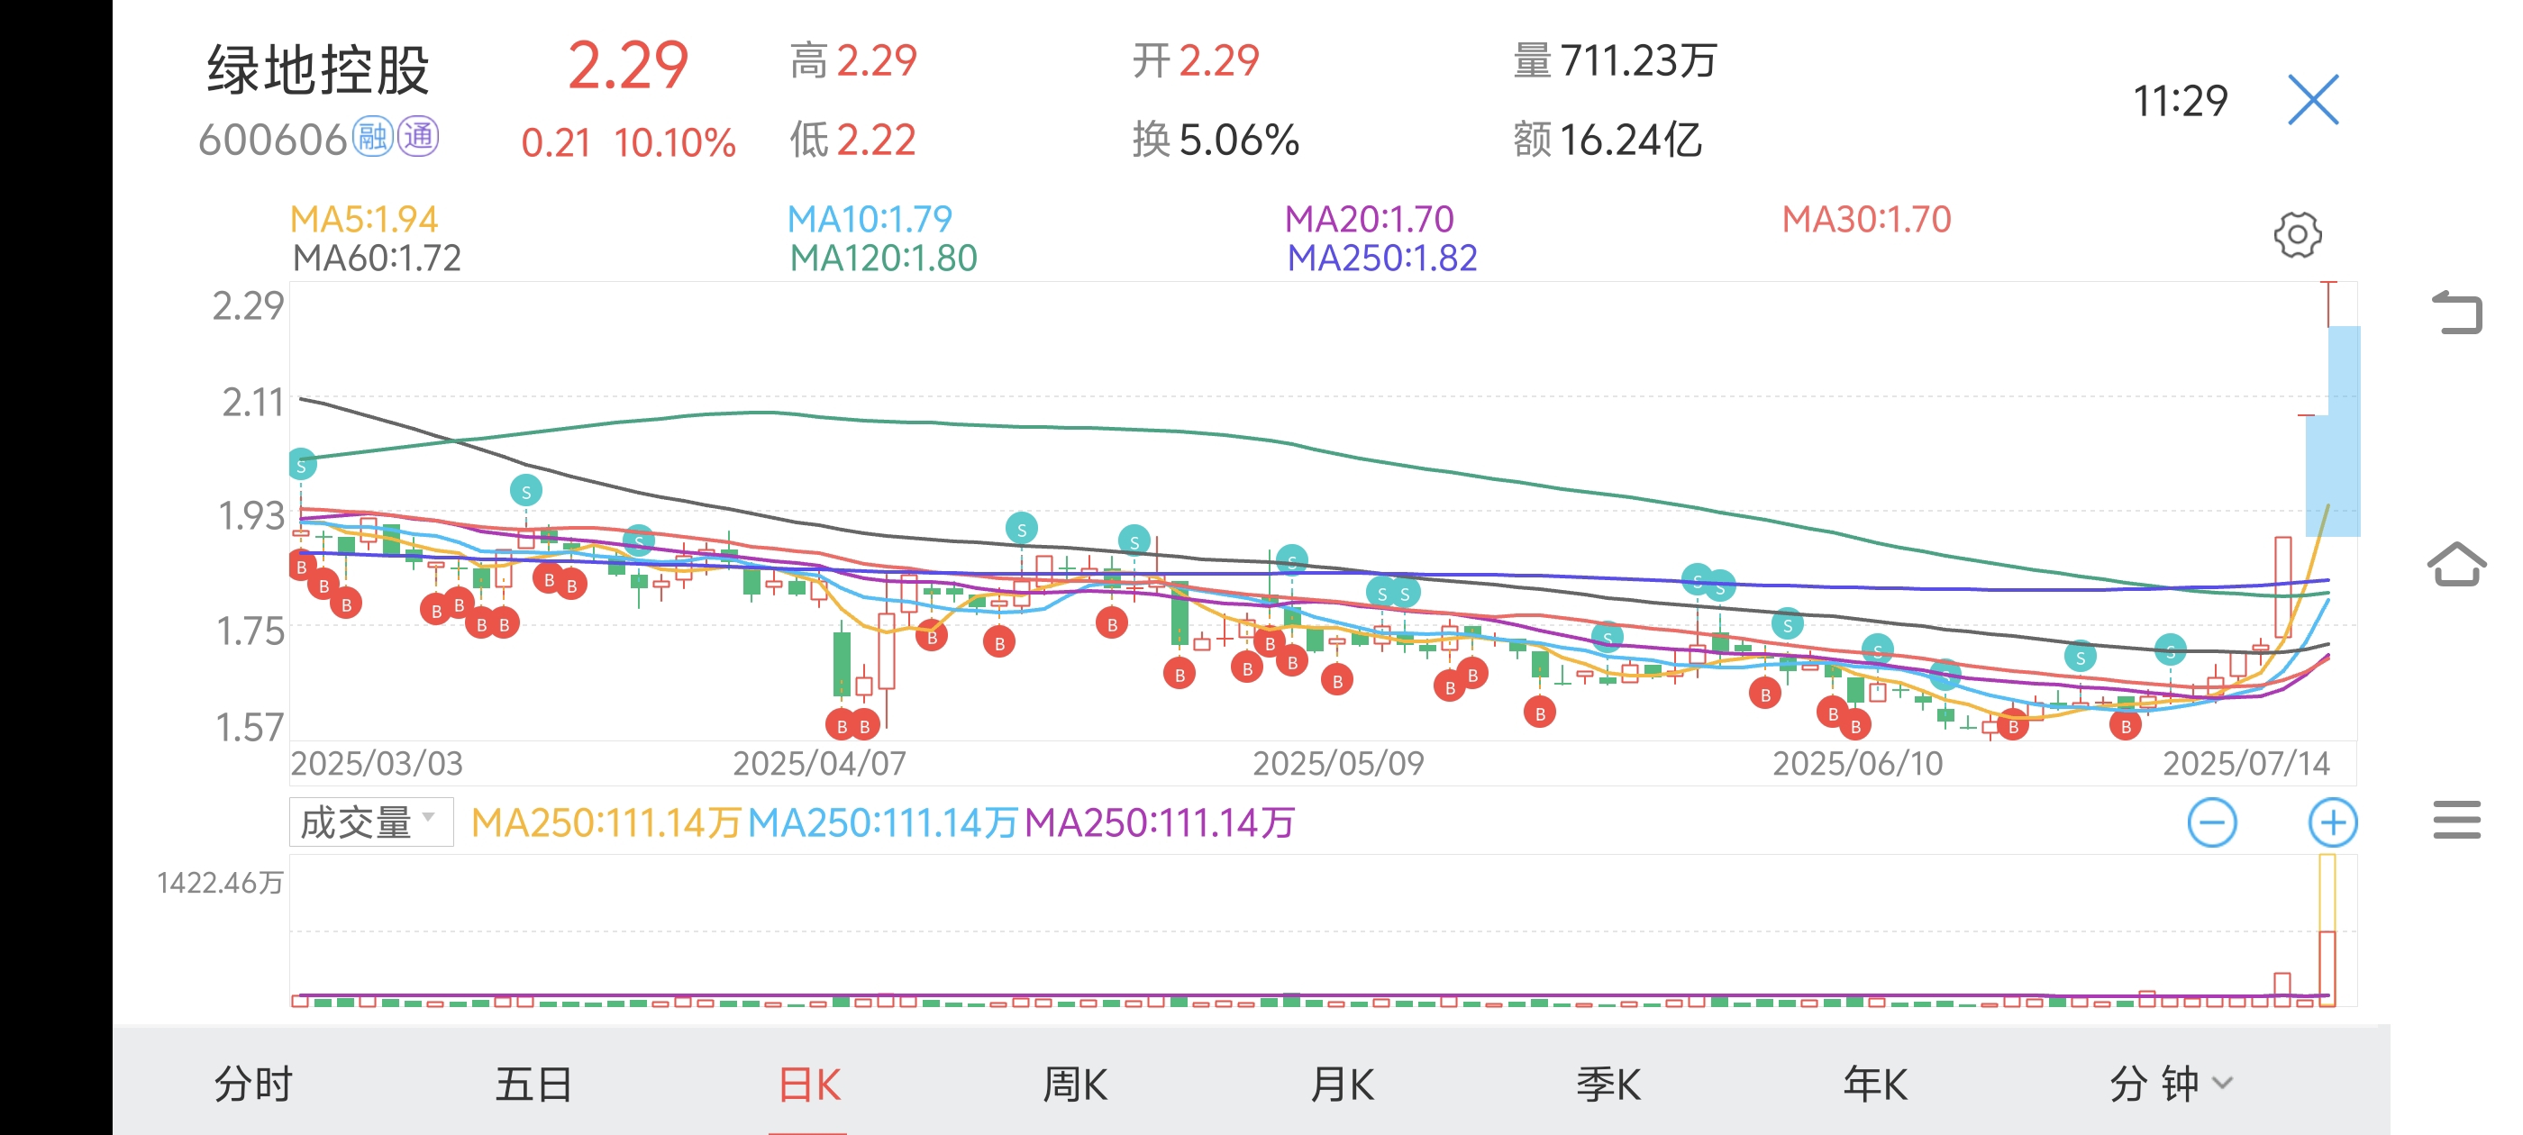Viewport: 2523px width, 1135px height.
Task: Select the 日K daily chart tab
Action: [x=808, y=1084]
